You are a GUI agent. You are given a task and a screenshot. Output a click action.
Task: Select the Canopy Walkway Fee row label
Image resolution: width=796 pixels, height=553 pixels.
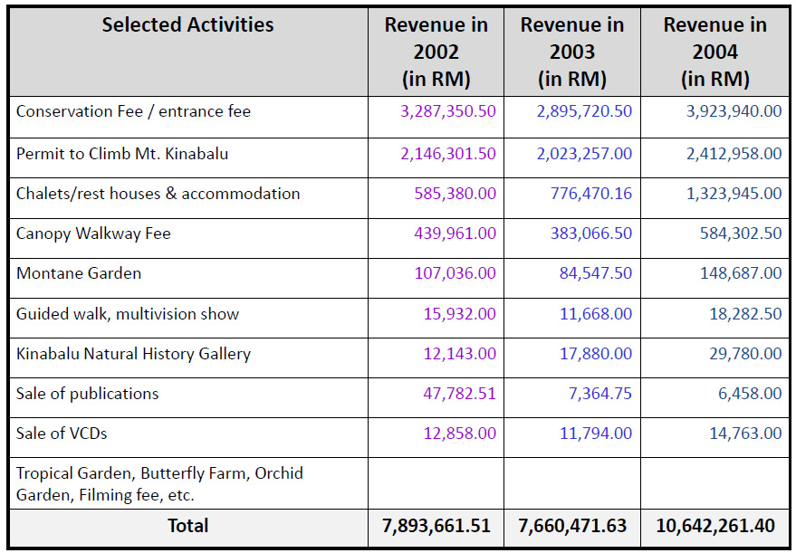[x=93, y=234]
